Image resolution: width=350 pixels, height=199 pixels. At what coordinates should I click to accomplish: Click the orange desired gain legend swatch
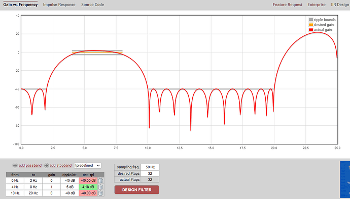(x=311, y=25)
